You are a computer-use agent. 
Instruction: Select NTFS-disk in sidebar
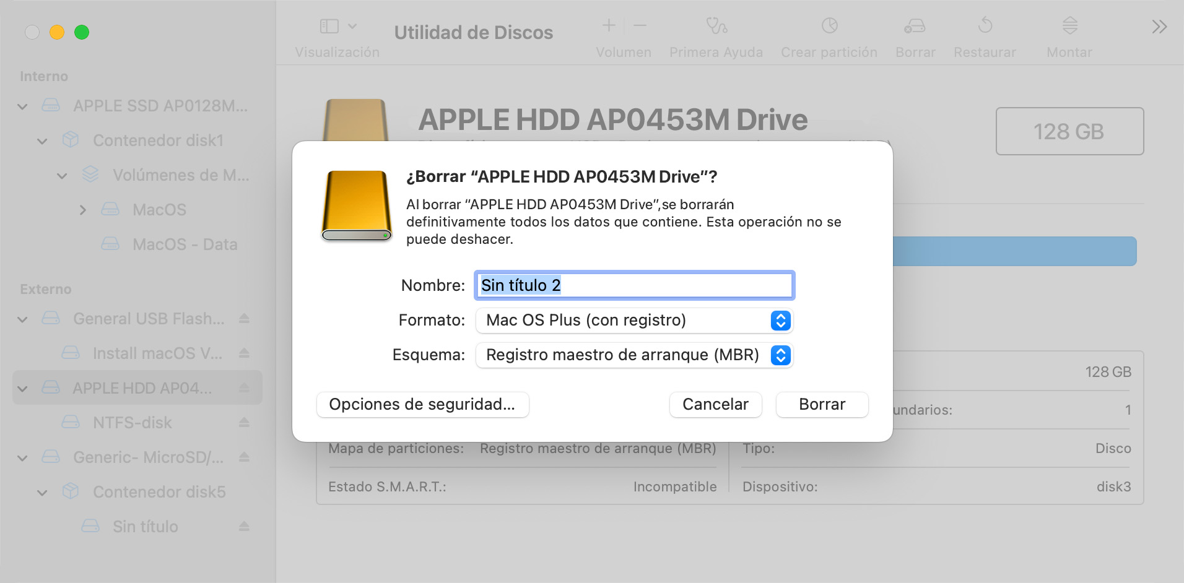[x=137, y=423]
